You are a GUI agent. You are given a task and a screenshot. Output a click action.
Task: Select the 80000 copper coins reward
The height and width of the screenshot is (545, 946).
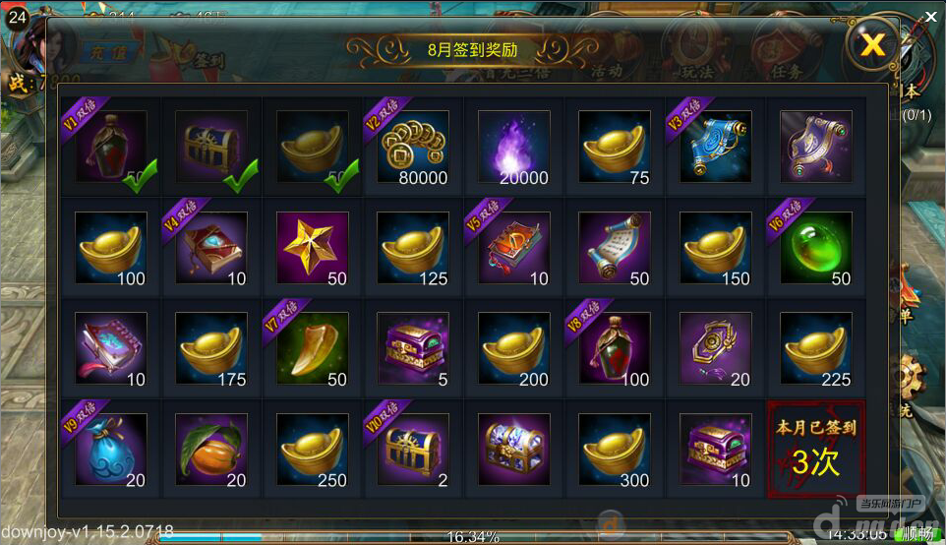point(413,147)
